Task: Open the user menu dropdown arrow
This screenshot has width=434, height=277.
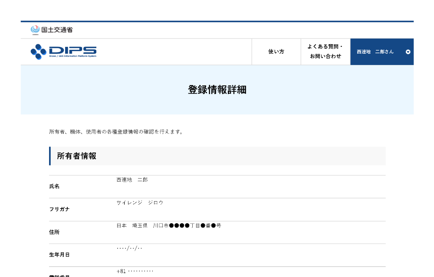Action: tap(408, 52)
